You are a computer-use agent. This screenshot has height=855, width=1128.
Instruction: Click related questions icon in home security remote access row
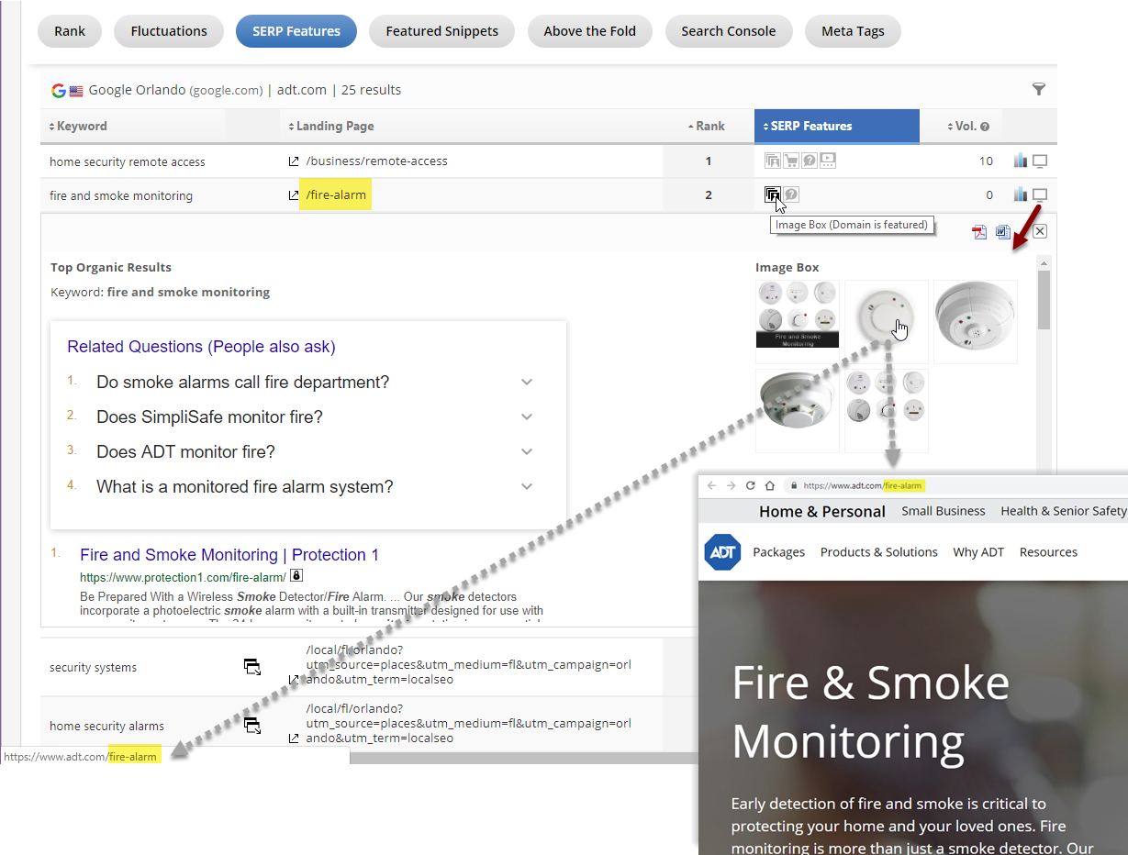coord(810,161)
